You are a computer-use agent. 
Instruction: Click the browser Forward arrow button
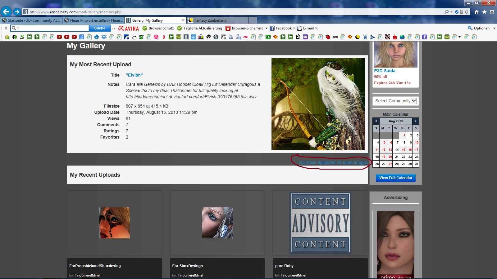(17, 12)
